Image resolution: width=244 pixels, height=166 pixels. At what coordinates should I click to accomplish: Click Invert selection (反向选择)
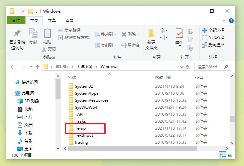(x=213, y=45)
